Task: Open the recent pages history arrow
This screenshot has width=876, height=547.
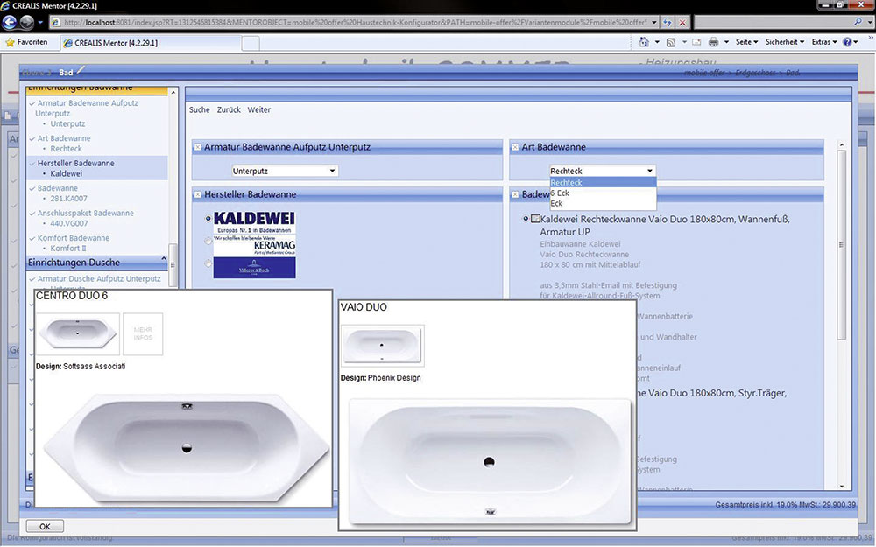Action: [40, 23]
